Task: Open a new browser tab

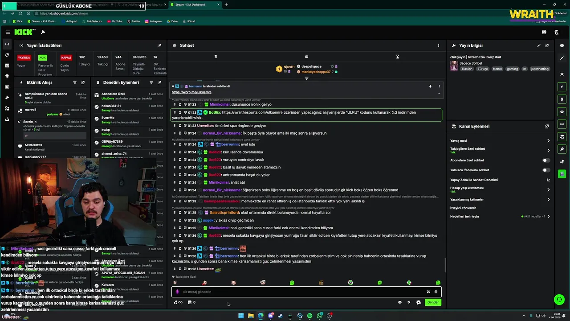Action: pyautogui.click(x=226, y=5)
